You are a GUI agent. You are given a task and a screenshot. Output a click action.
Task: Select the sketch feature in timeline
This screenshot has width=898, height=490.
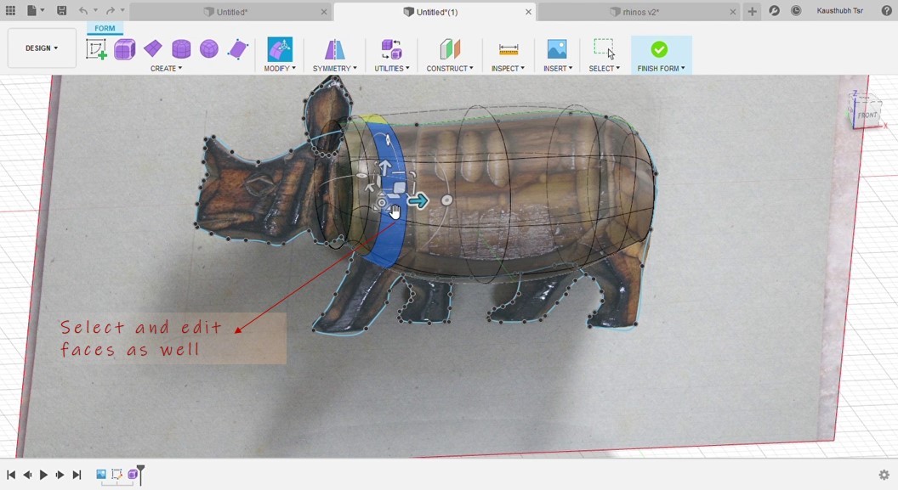coord(117,474)
